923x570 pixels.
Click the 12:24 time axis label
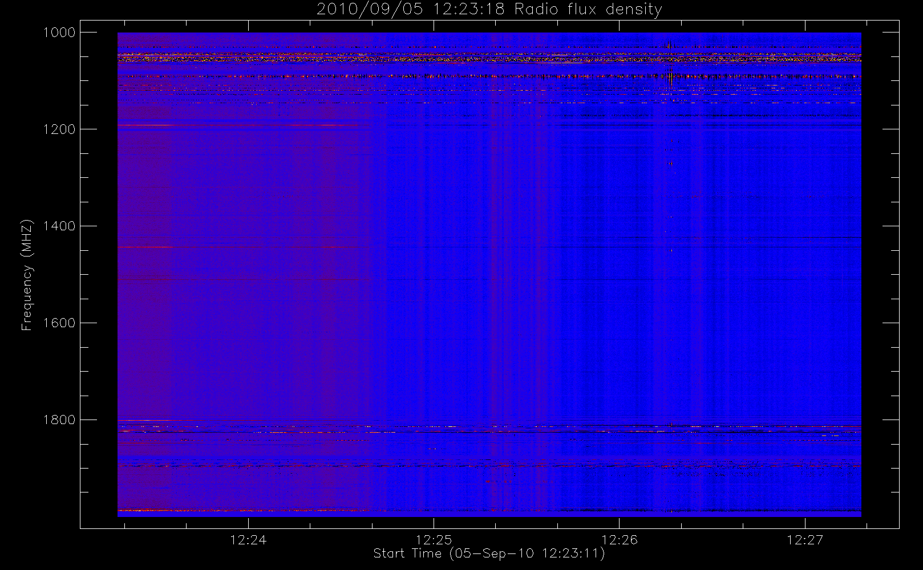click(x=248, y=540)
